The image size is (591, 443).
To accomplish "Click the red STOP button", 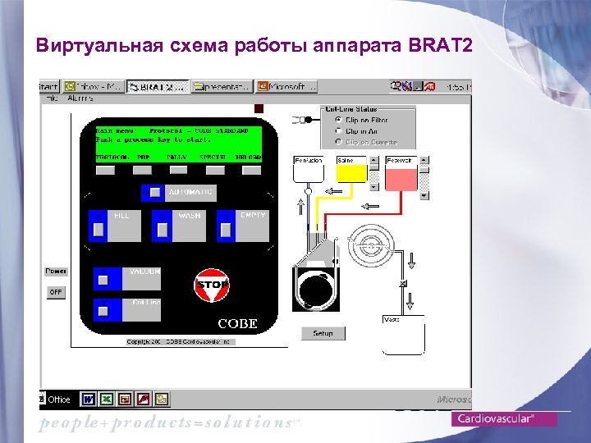I will [212, 285].
